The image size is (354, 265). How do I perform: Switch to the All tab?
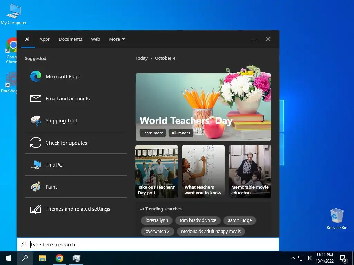pos(28,39)
